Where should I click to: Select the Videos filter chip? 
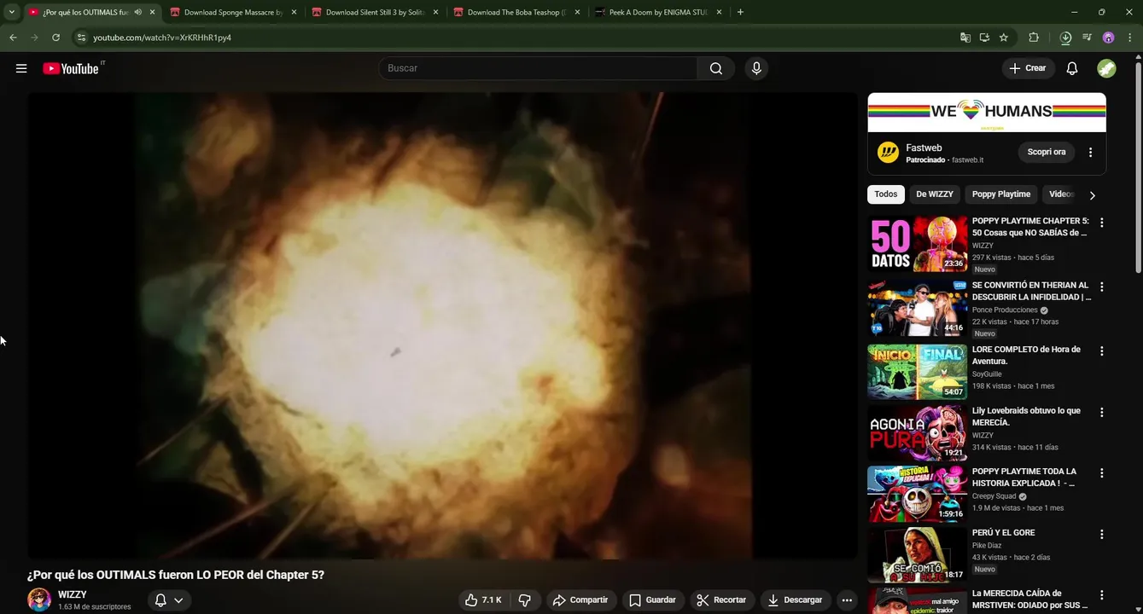click(1061, 194)
